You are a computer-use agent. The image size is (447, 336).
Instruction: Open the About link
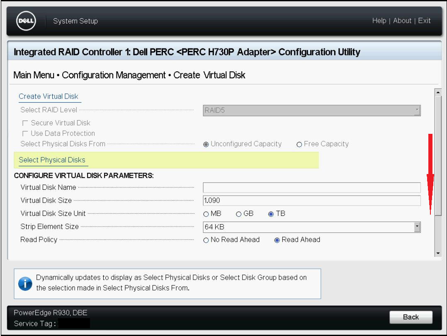click(402, 21)
